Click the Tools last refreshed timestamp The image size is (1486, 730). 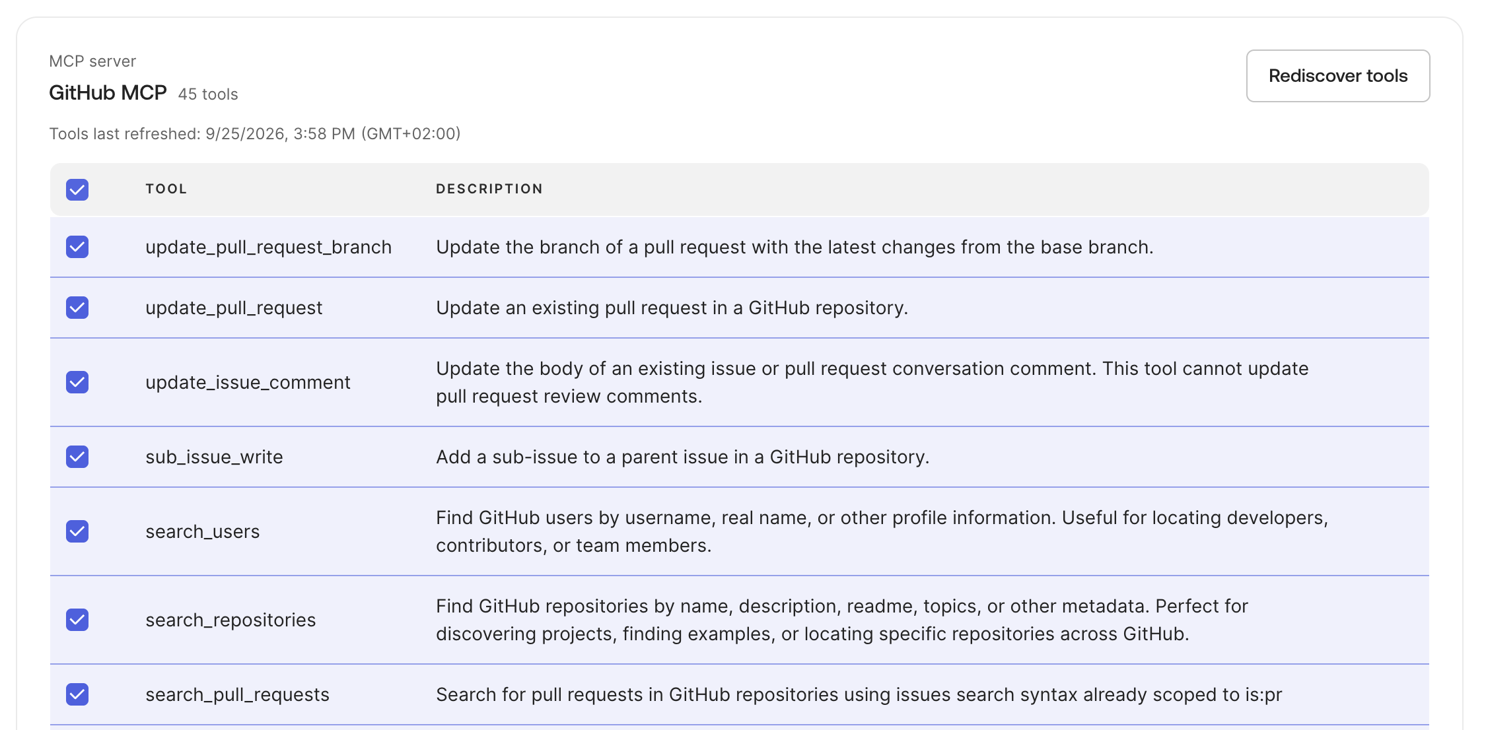point(255,134)
